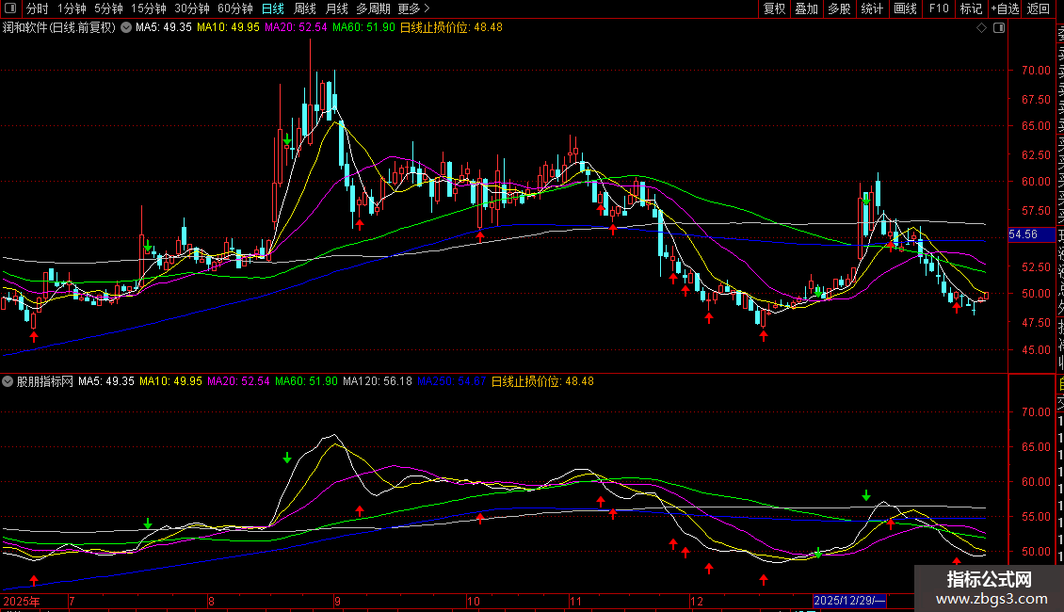Click the 54.56 price label on axis
This screenshot has height=612, width=1064.
click(1023, 234)
